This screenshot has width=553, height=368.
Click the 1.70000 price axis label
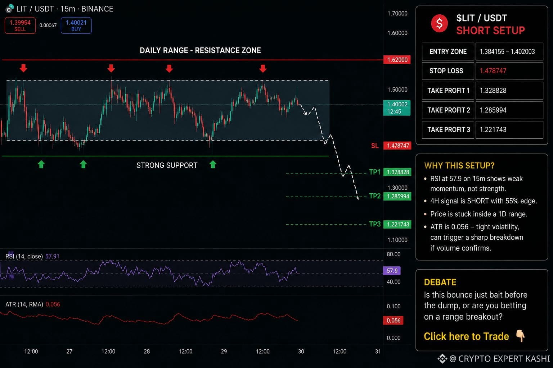[x=397, y=14]
